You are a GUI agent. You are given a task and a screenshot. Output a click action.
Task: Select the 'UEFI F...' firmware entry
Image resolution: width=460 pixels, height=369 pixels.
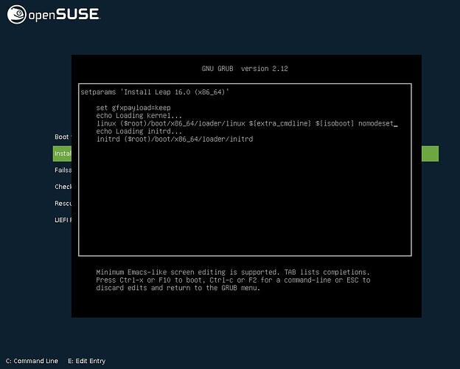pyautogui.click(x=63, y=220)
